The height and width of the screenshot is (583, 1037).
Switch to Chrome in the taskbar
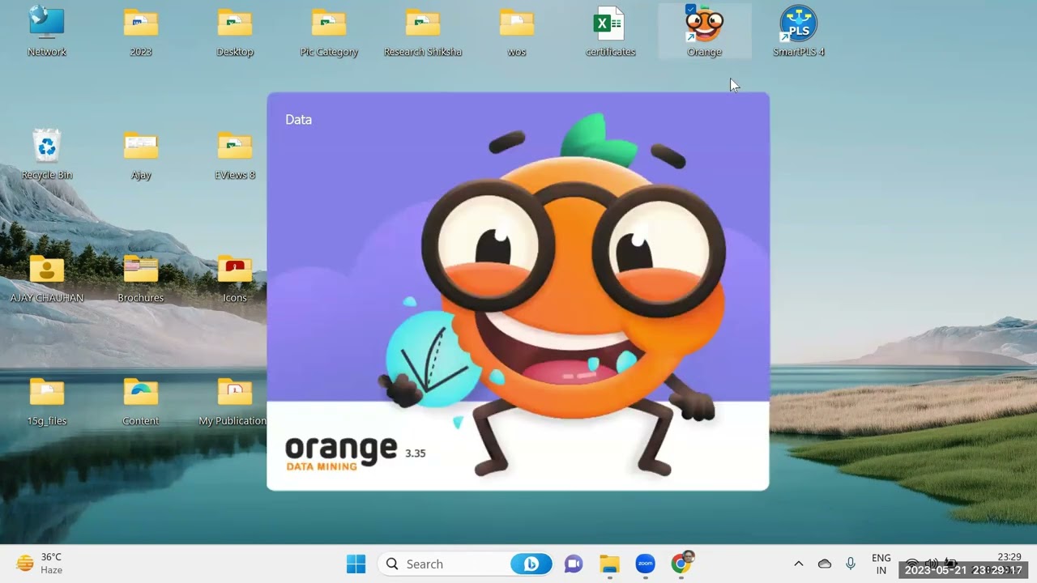tap(682, 563)
